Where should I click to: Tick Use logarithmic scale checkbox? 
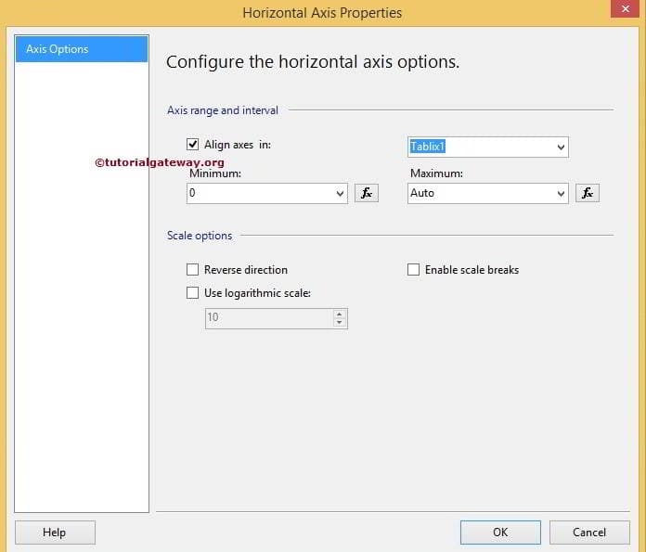(193, 293)
